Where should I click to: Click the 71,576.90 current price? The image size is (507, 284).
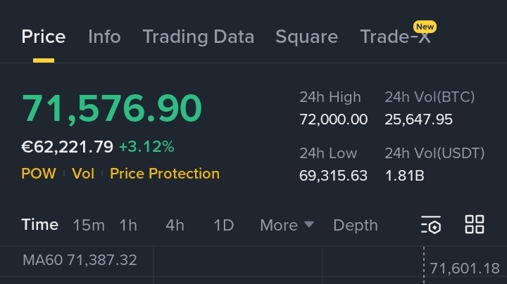tap(112, 108)
